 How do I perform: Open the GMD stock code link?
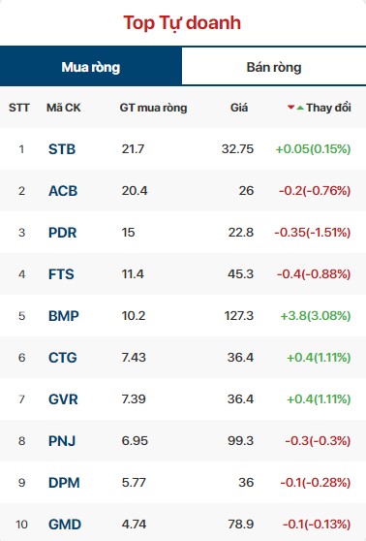(x=65, y=525)
